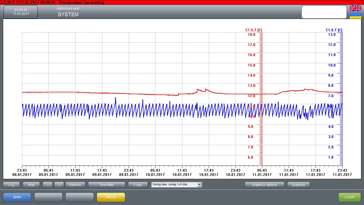This screenshot has width=364, height=205.
Task: Step forward with the >> button
Action: [x=59, y=185]
